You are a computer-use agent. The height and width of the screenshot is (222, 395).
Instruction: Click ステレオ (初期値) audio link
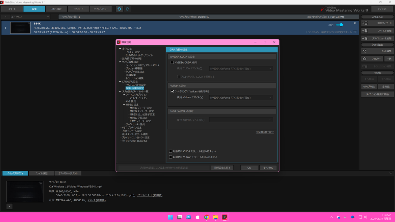96,200
